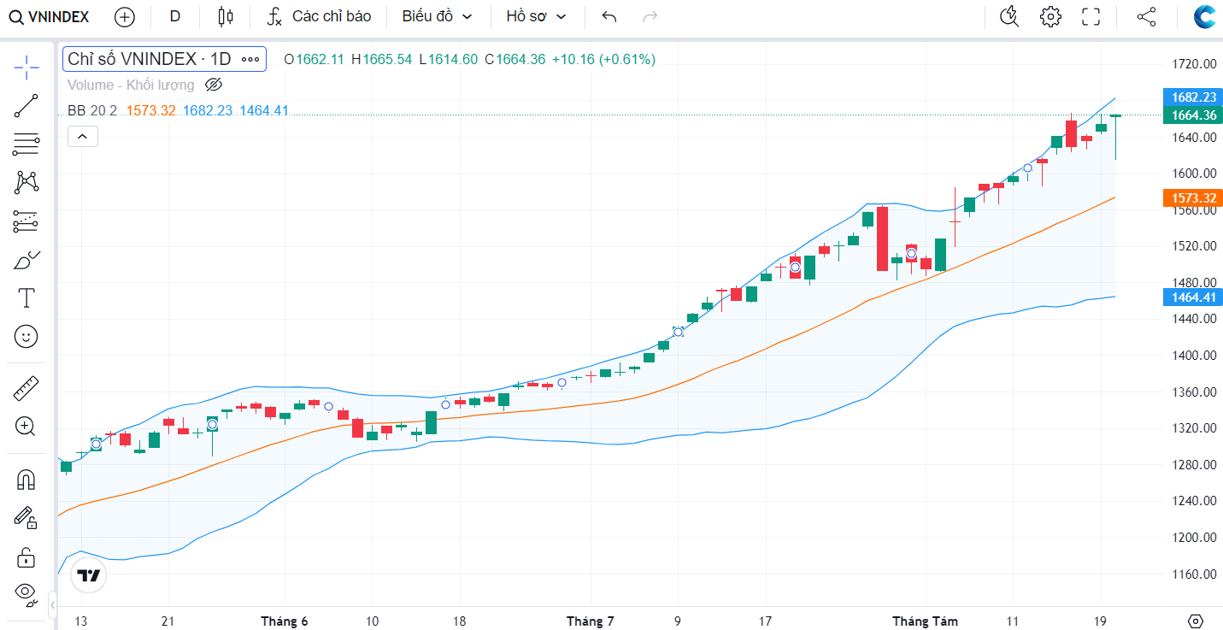
Task: Click the 1160.00 price scale value
Action: pyautogui.click(x=1194, y=574)
